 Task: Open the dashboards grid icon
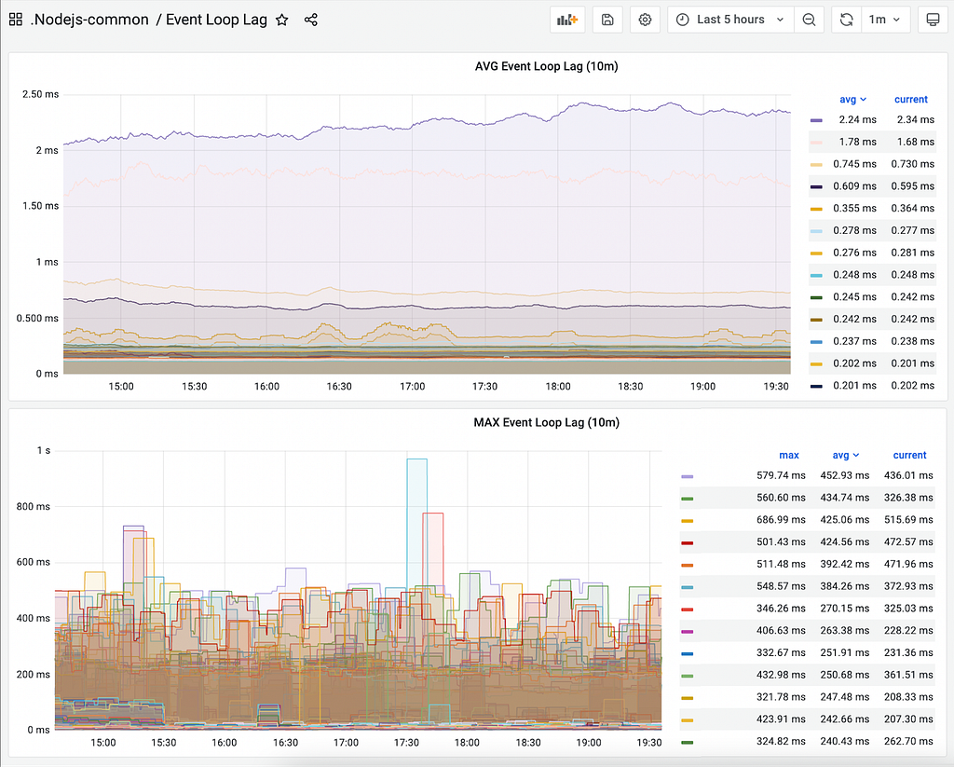16,20
